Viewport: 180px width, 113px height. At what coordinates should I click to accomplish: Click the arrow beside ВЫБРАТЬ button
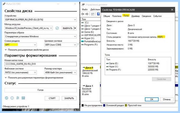tap(75, 28)
